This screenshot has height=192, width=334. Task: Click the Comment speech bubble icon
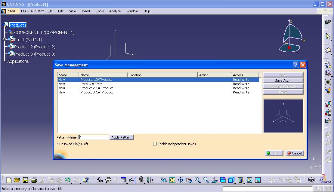point(108,180)
